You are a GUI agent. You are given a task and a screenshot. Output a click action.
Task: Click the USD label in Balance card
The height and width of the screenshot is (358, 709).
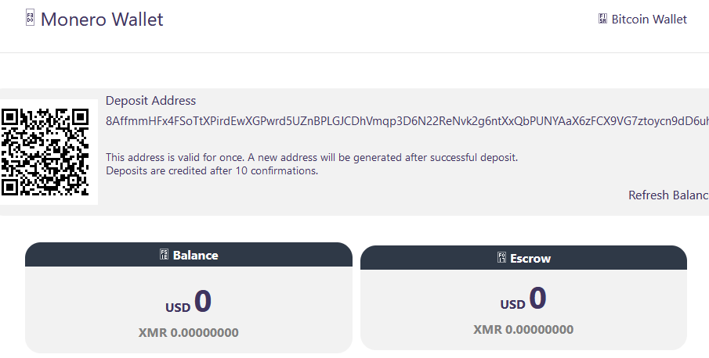coord(178,307)
